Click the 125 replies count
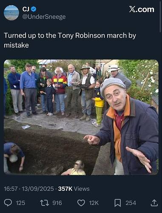This screenshot has width=162, height=213. pos(20,203)
